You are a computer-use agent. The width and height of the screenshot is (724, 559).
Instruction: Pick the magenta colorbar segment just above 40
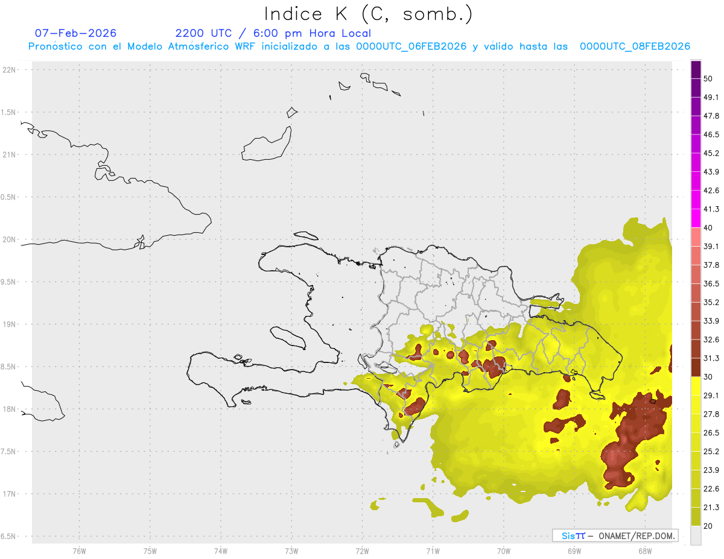point(696,218)
